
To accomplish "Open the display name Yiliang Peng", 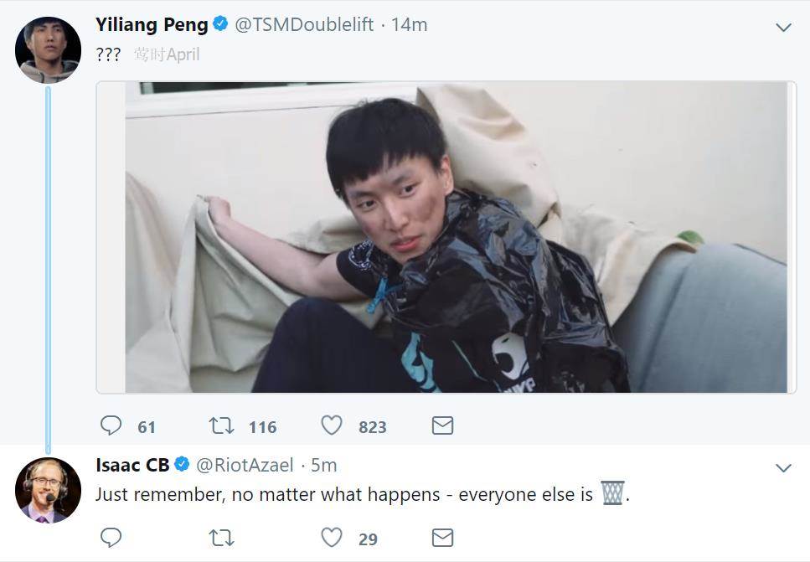I will tap(152, 25).
